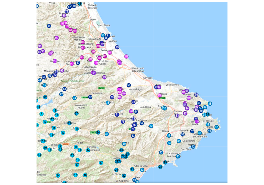The height and width of the screenshot is (185, 264).
Task: Click the 'Xeraco' town label
Action: [92, 20]
